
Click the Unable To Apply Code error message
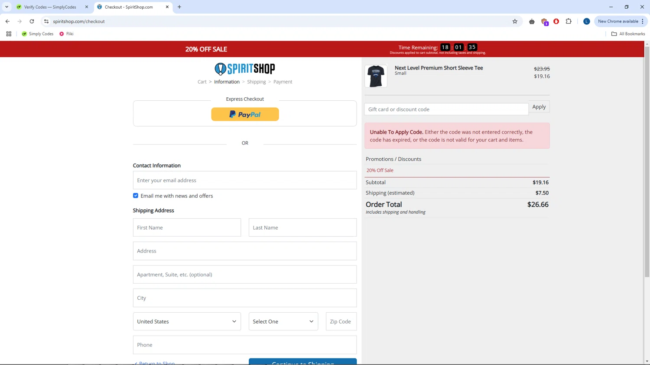pos(457,136)
